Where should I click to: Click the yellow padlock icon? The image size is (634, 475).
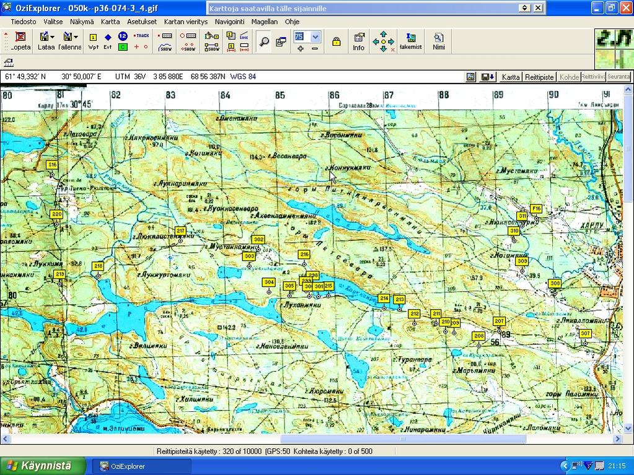(x=336, y=41)
